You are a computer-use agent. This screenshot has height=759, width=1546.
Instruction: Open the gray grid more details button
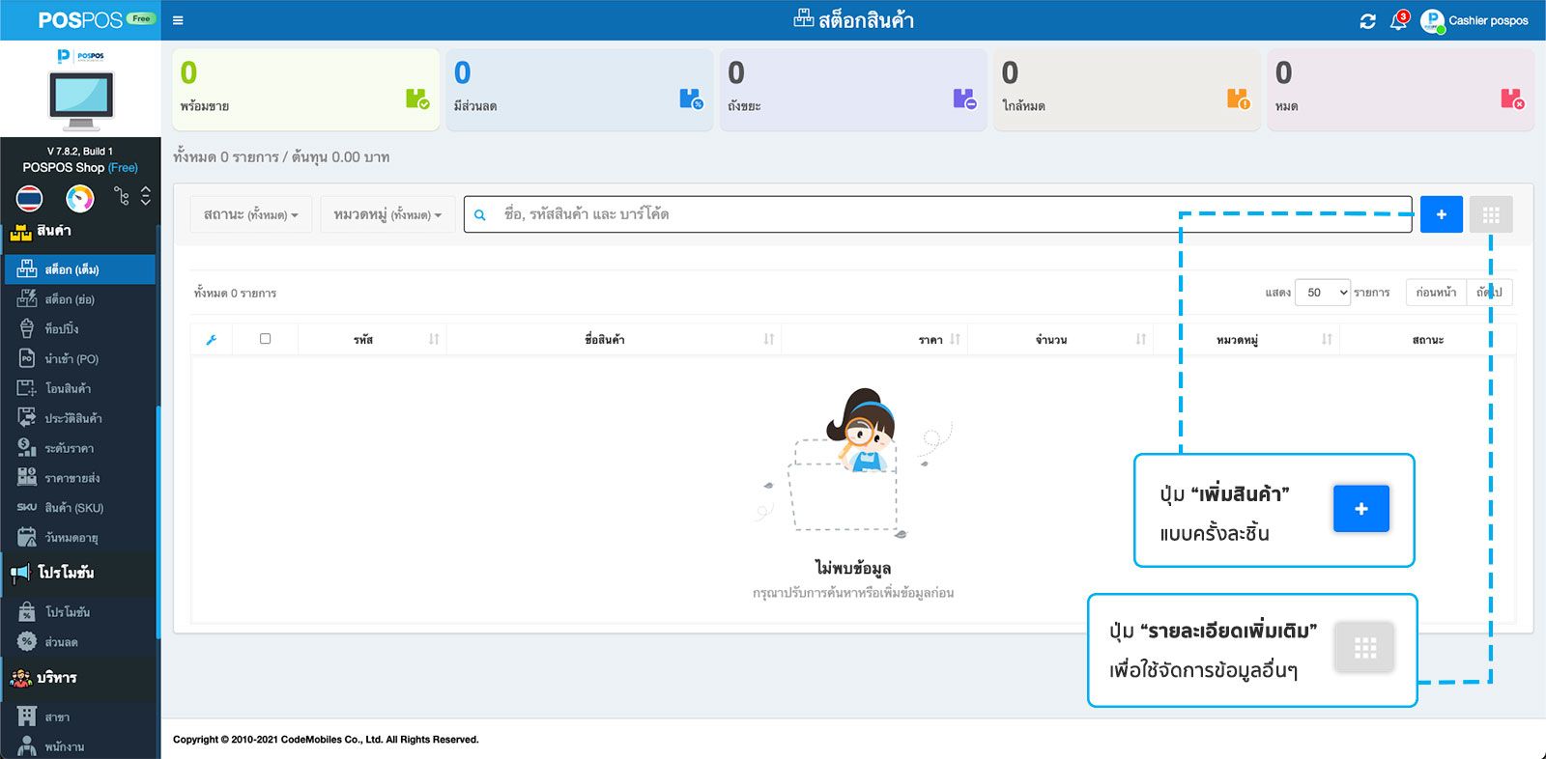[1490, 214]
